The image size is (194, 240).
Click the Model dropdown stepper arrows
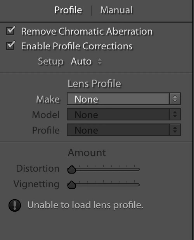pos(175,114)
